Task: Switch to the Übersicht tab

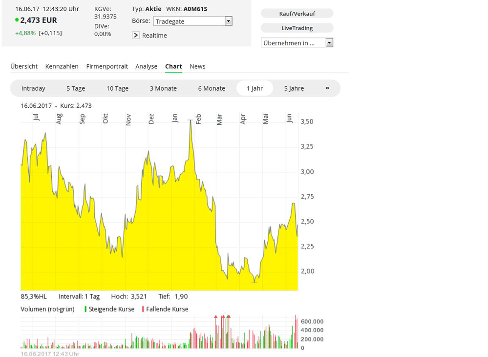Action: [24, 66]
